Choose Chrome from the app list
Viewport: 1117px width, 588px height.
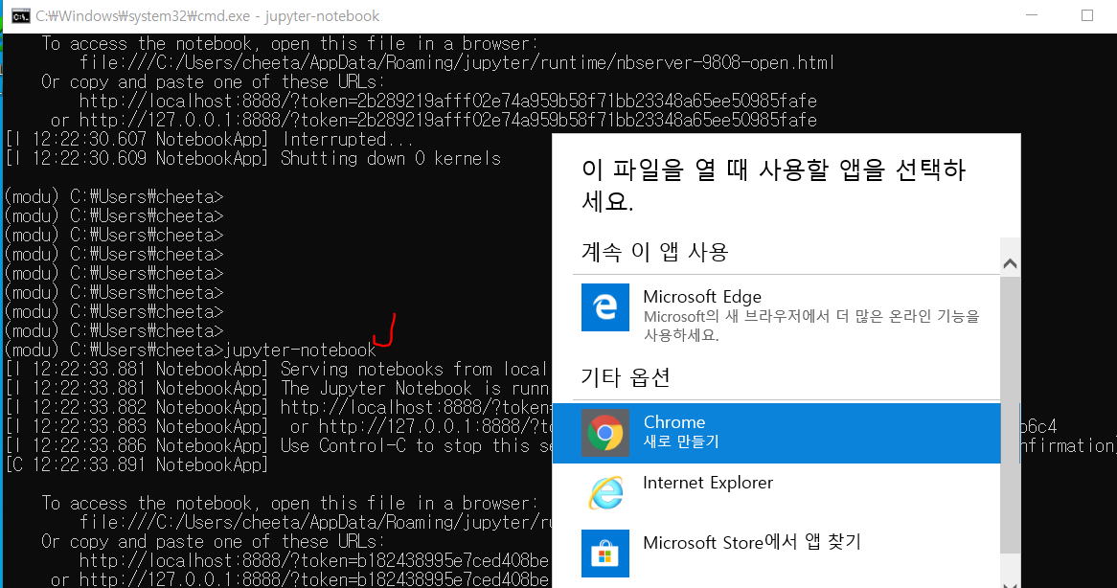777,433
